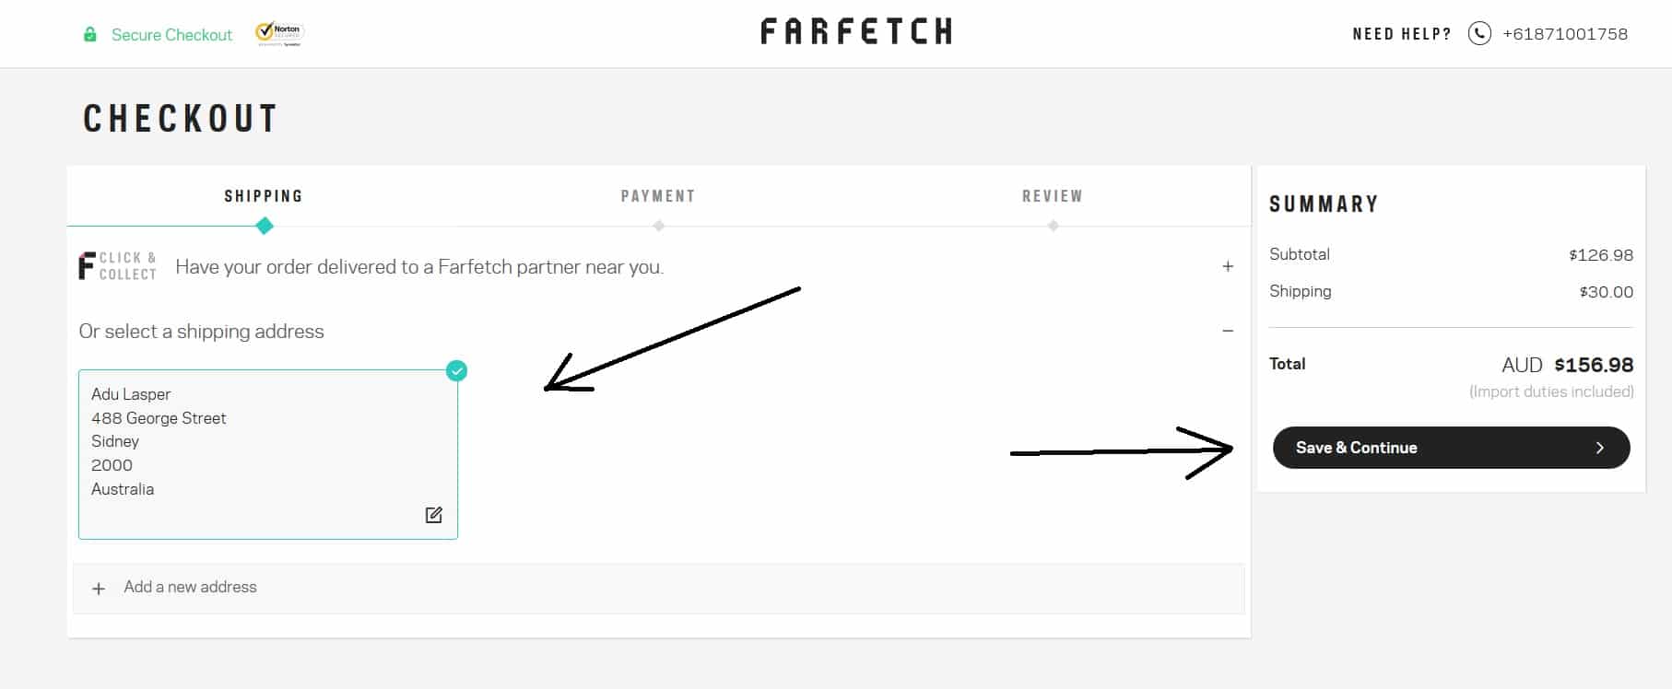Click the Farfetch F Click & Collect logo
The width and height of the screenshot is (1672, 689).
coord(117,266)
